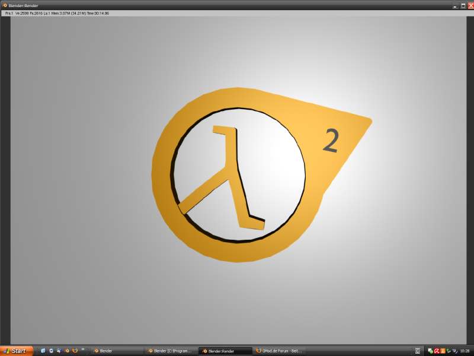Launch Blender from the Quick Launch icon
Screen dimensions: 474x356
[x=67, y=351]
